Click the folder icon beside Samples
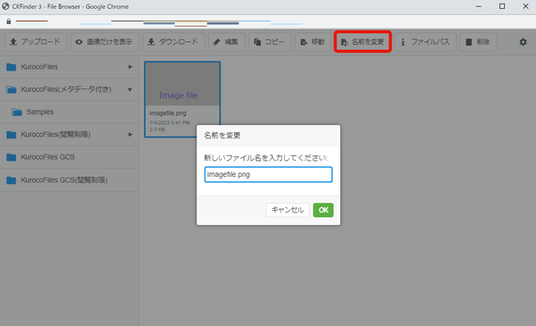 pos(17,112)
